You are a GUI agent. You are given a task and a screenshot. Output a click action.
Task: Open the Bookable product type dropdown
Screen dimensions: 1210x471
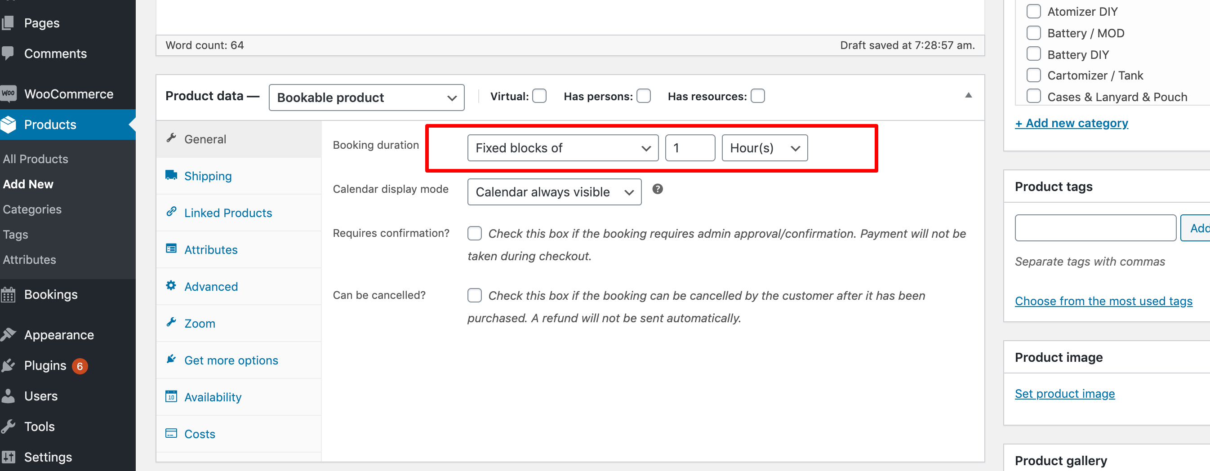(366, 97)
